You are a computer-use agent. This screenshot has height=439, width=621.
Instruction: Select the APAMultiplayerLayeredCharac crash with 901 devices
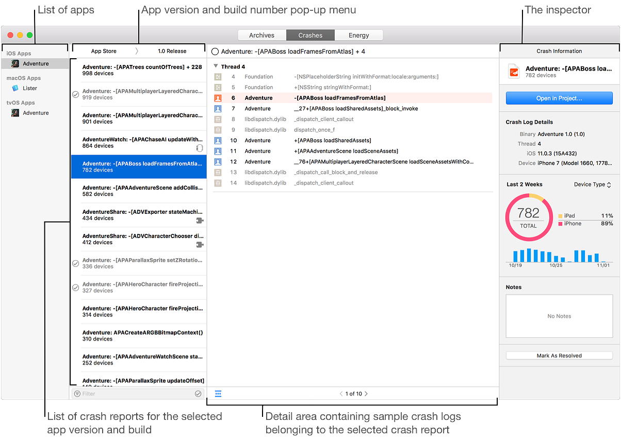click(x=139, y=119)
